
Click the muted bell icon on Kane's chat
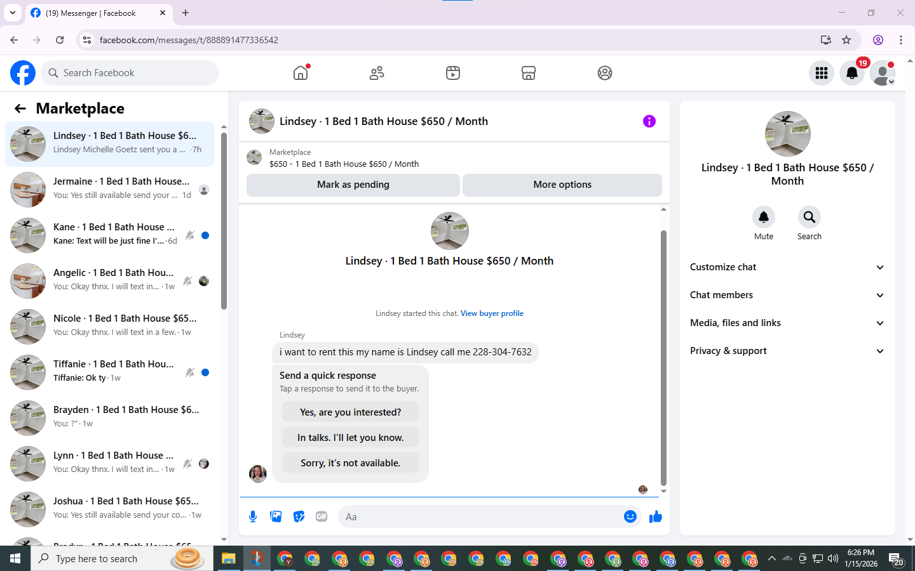click(190, 235)
